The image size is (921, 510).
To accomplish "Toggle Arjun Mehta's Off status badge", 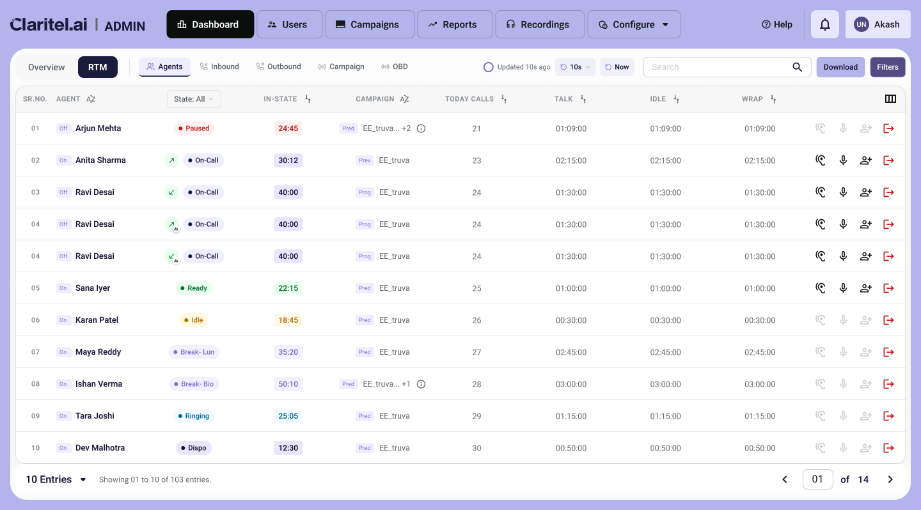I will 63,128.
